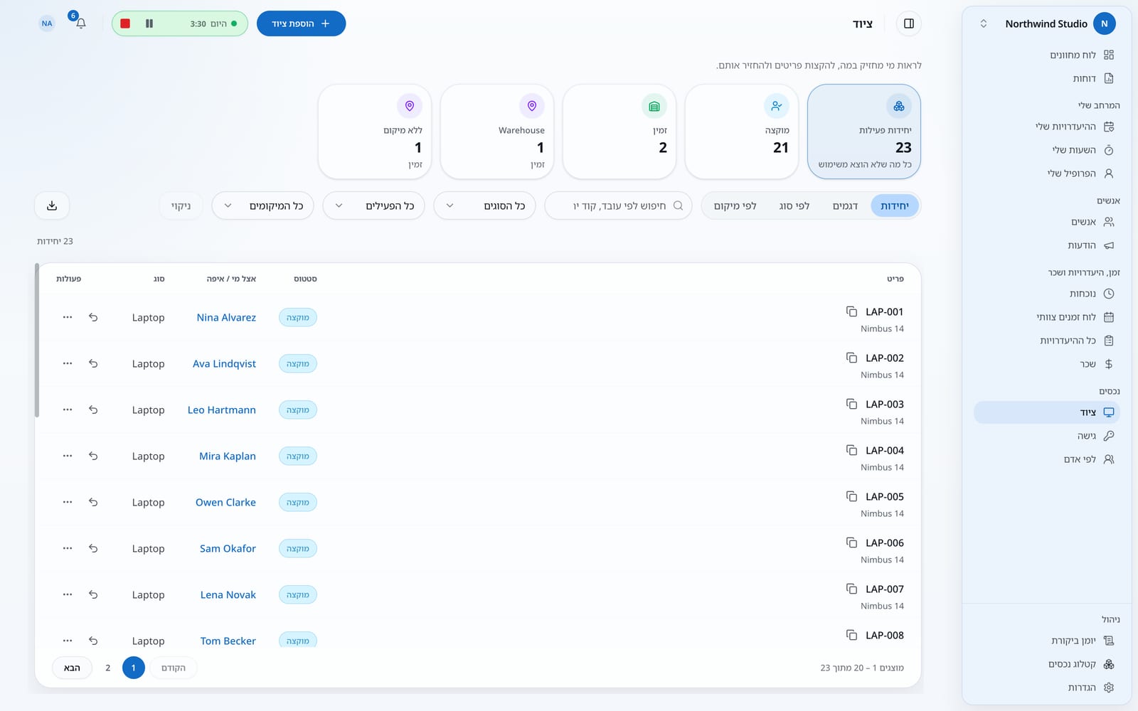Go to page 2 of results

pyautogui.click(x=108, y=668)
